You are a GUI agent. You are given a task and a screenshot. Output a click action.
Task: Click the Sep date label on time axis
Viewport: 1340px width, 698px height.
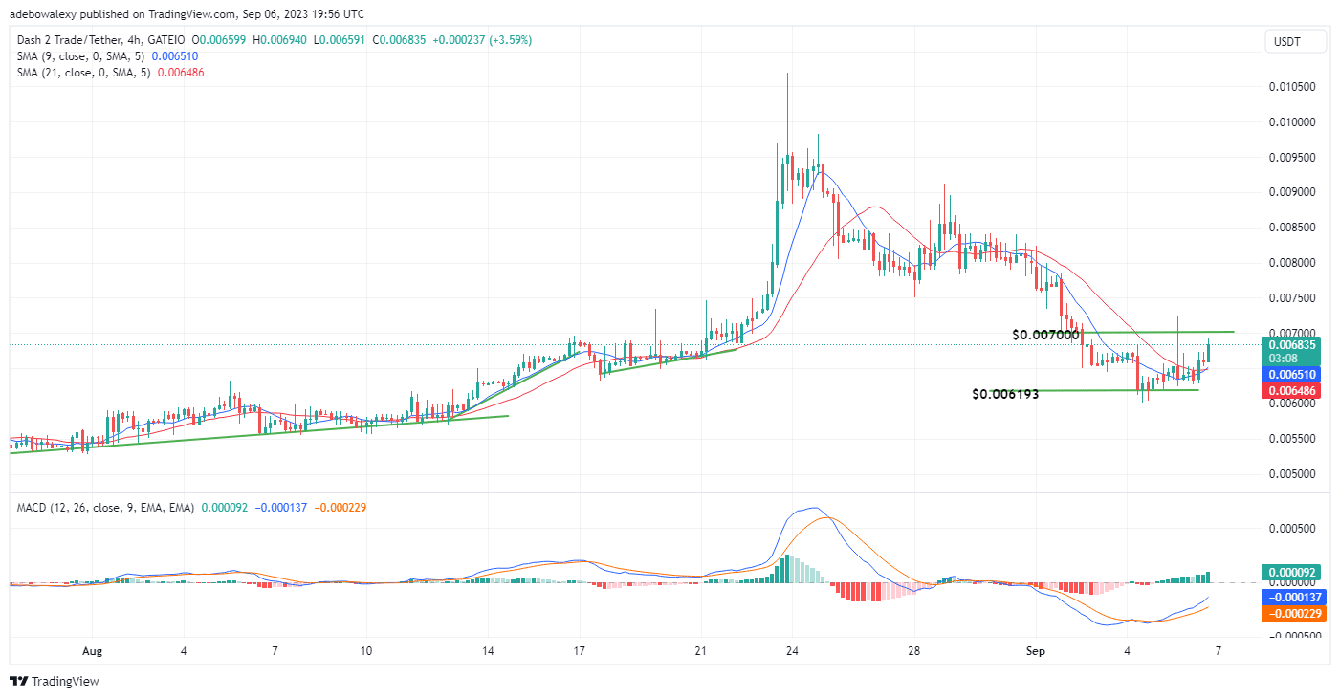(1037, 652)
